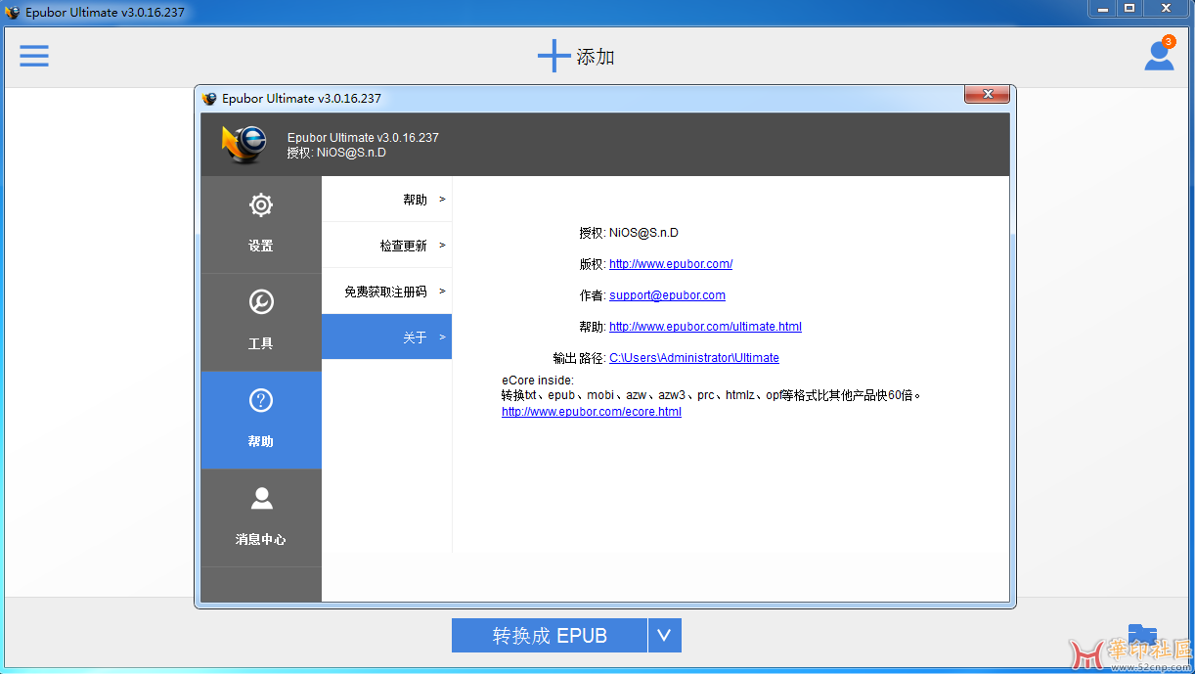Open the user account panel with notification badge

1159,56
